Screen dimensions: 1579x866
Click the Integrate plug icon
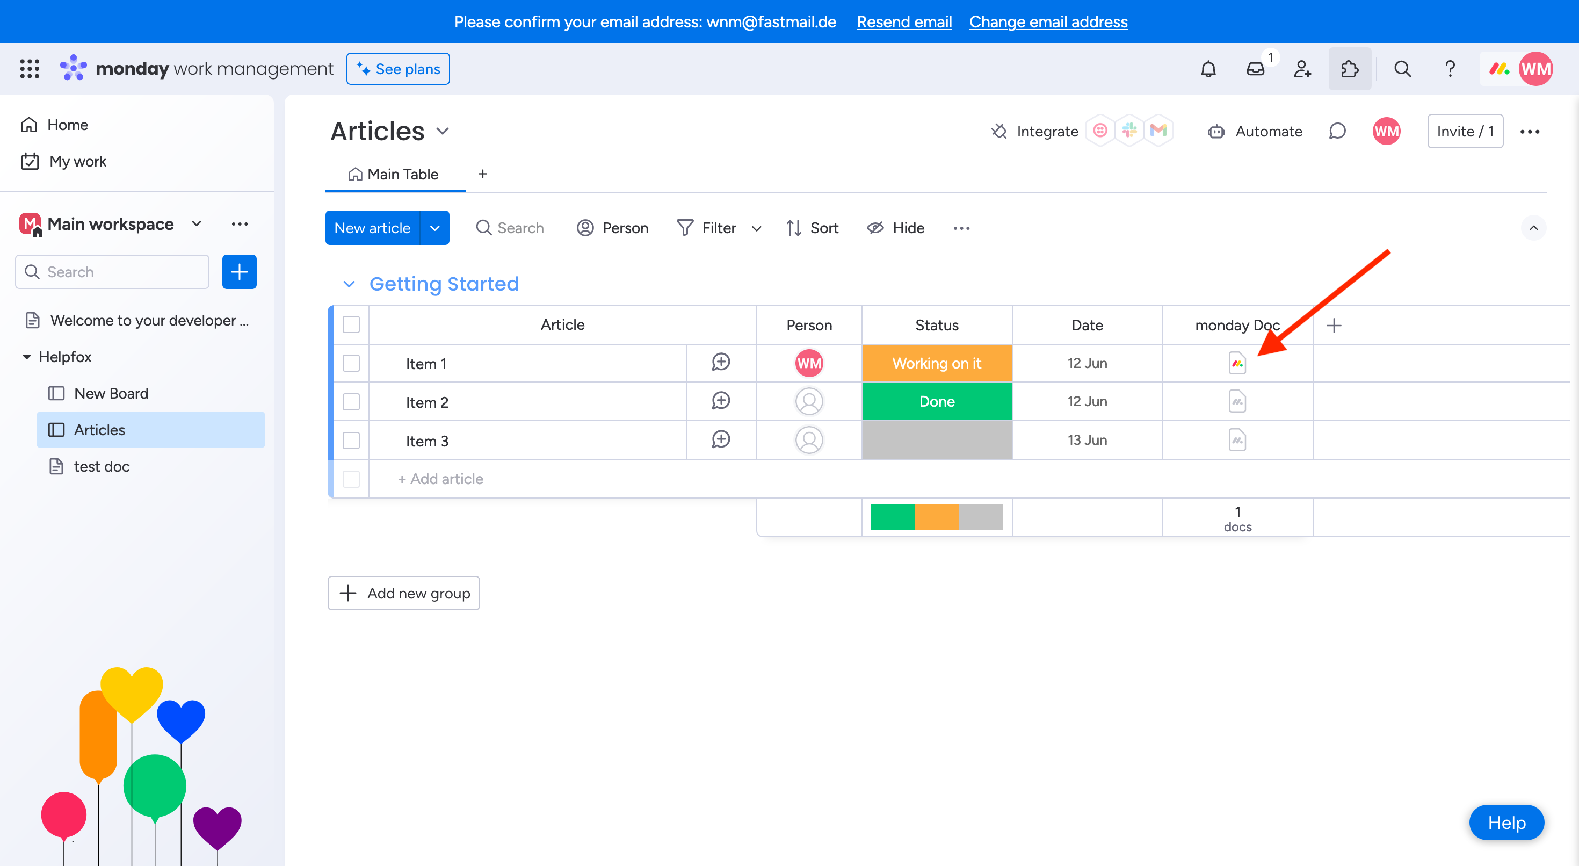[999, 131]
